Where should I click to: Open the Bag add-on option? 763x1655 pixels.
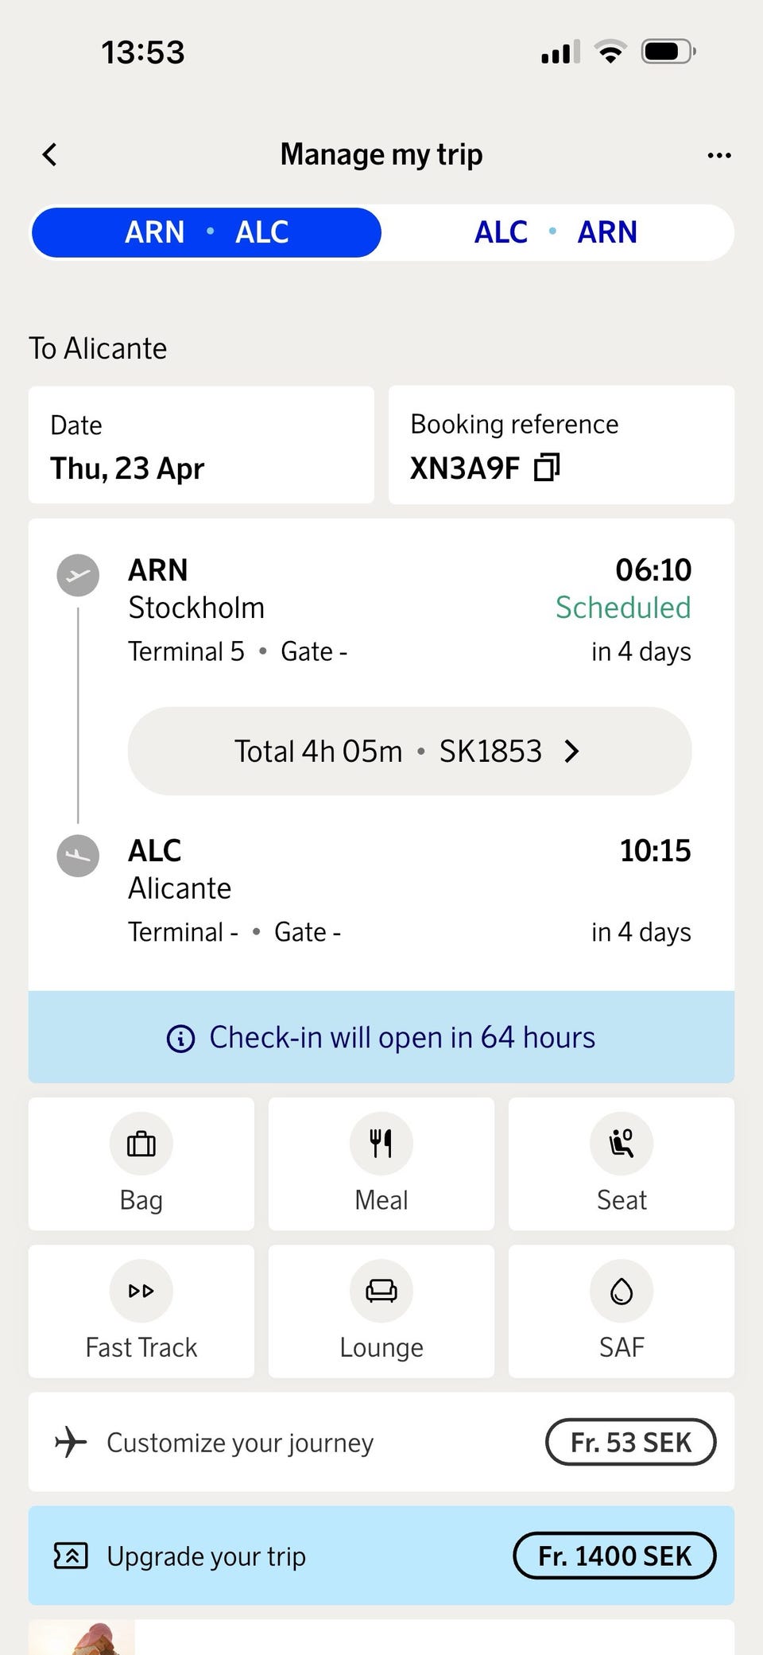(141, 1163)
